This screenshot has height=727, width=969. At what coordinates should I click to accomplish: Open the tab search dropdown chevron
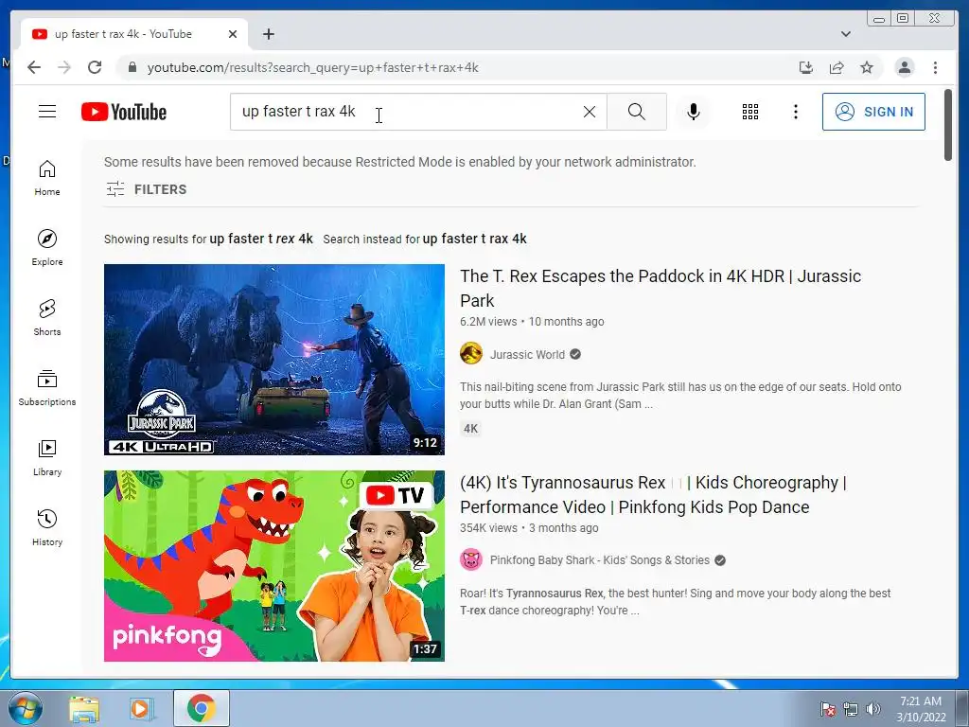point(845,34)
